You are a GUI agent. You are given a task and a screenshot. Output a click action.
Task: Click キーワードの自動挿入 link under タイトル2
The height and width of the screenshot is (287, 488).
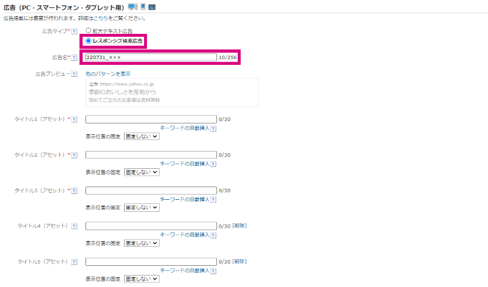[x=184, y=164]
